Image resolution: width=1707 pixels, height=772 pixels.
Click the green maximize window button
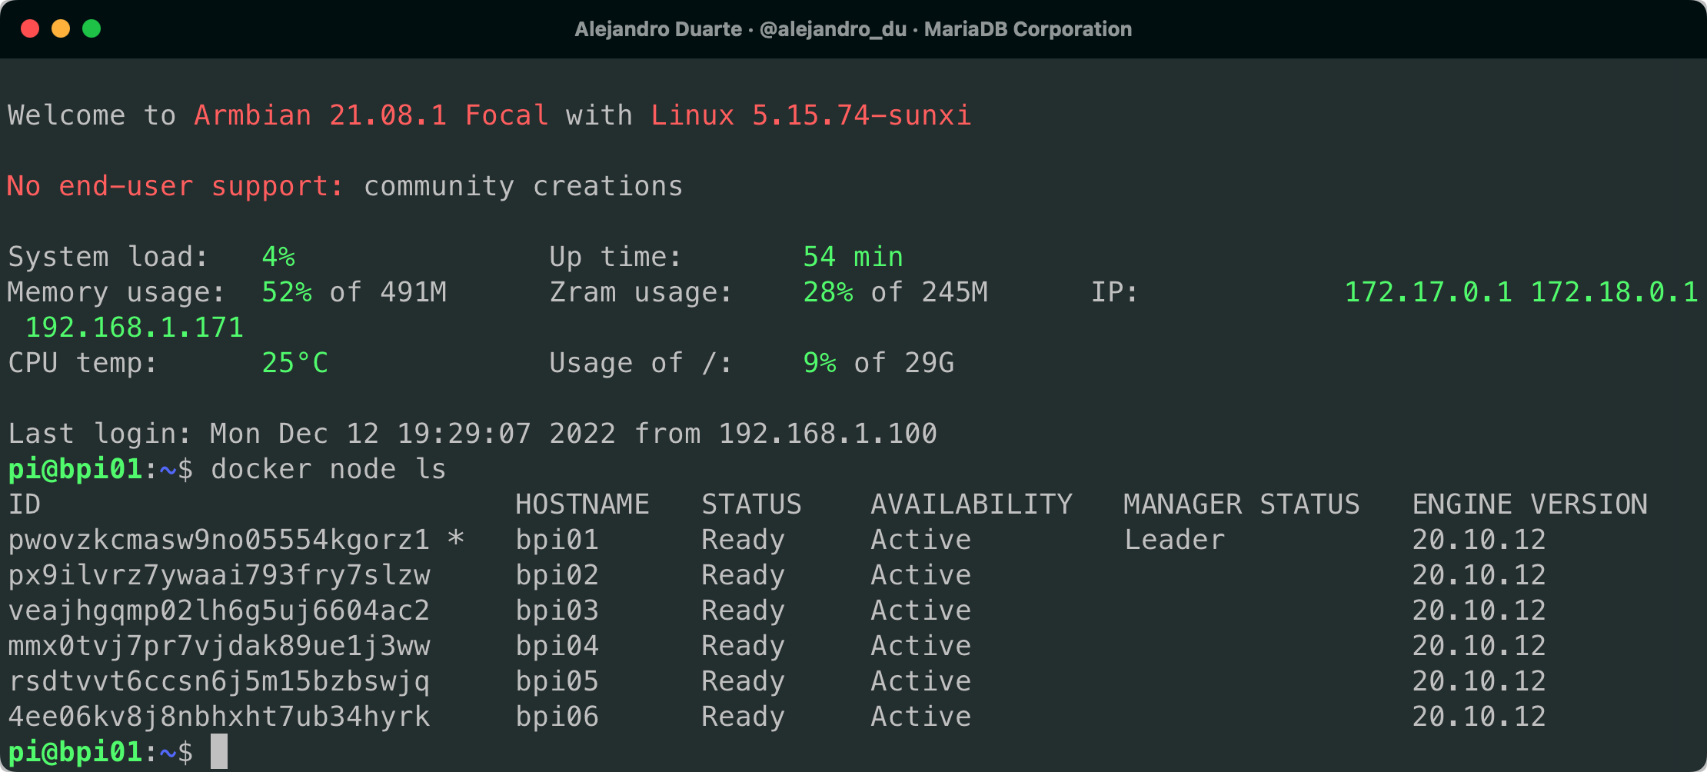coord(92,29)
